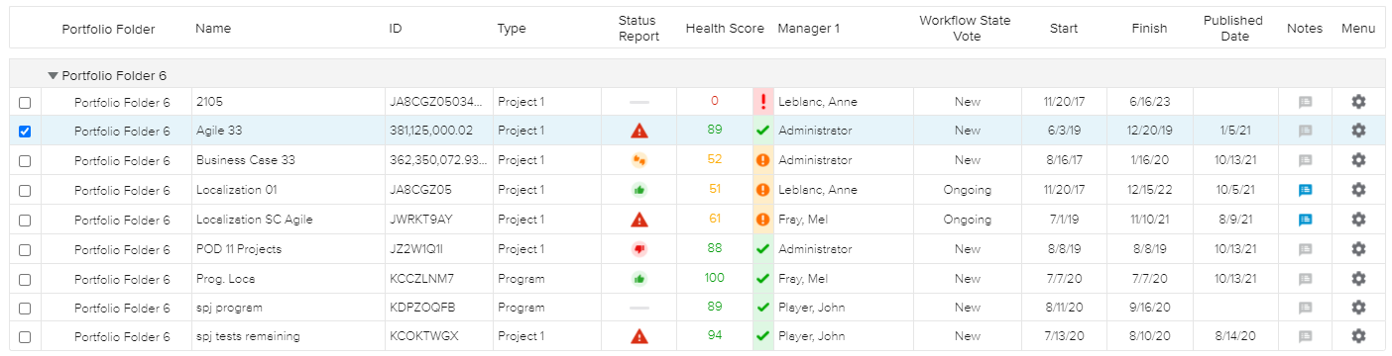Click the Status Report column header
The height and width of the screenshot is (356, 1392).
click(638, 28)
